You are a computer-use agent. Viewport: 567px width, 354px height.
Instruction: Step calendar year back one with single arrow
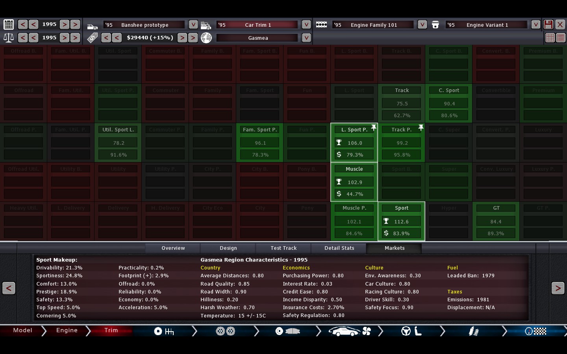tap(33, 24)
